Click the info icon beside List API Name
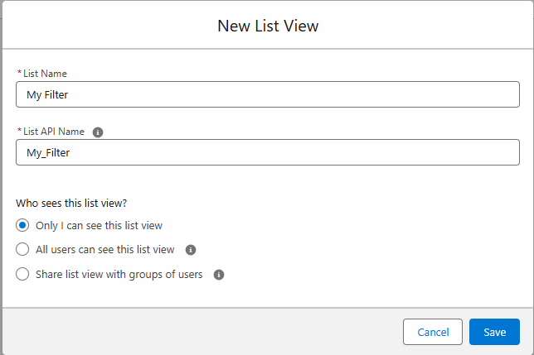Viewport: 534px width, 355px height. [98, 132]
